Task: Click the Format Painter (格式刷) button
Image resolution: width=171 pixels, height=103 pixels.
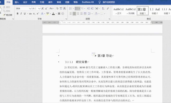Action: 8,15
